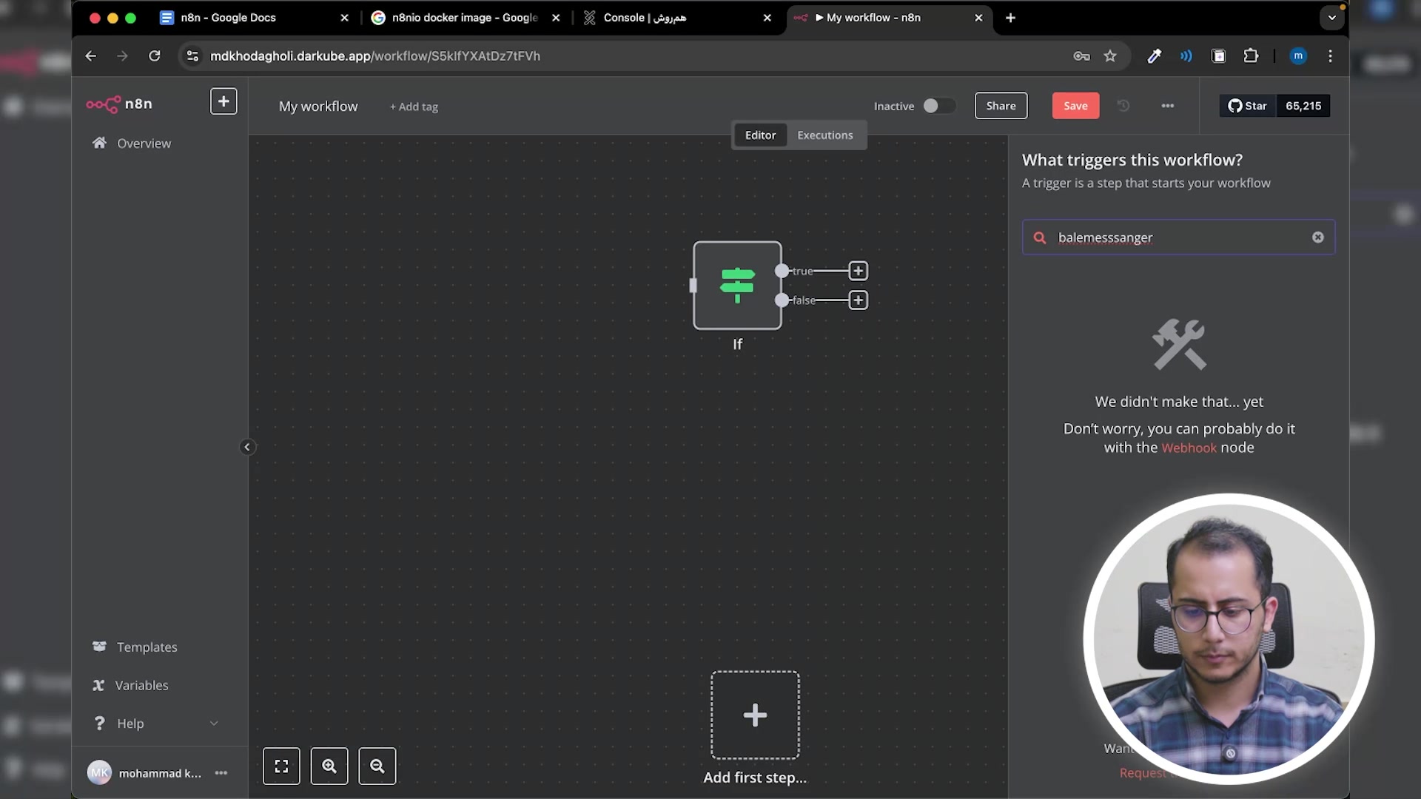Screen dimensions: 1421x799
Task: Open the Overview page
Action: click(x=132, y=143)
